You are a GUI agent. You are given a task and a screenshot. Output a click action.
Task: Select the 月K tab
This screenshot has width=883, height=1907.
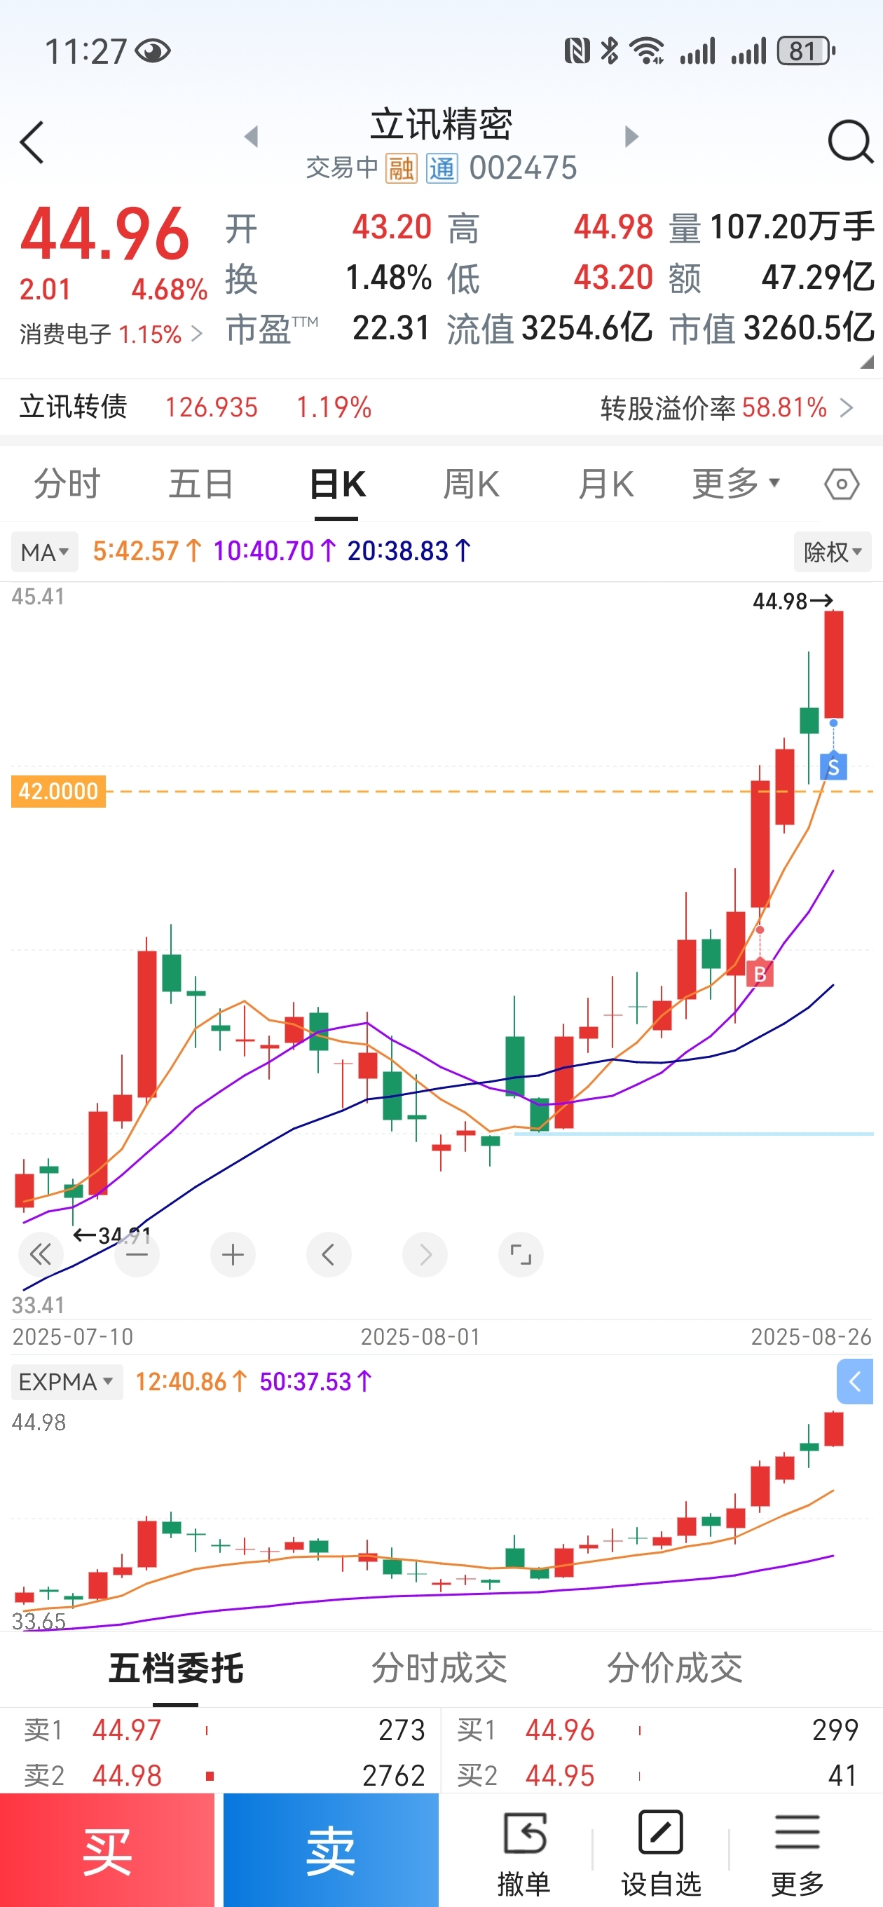coord(606,485)
